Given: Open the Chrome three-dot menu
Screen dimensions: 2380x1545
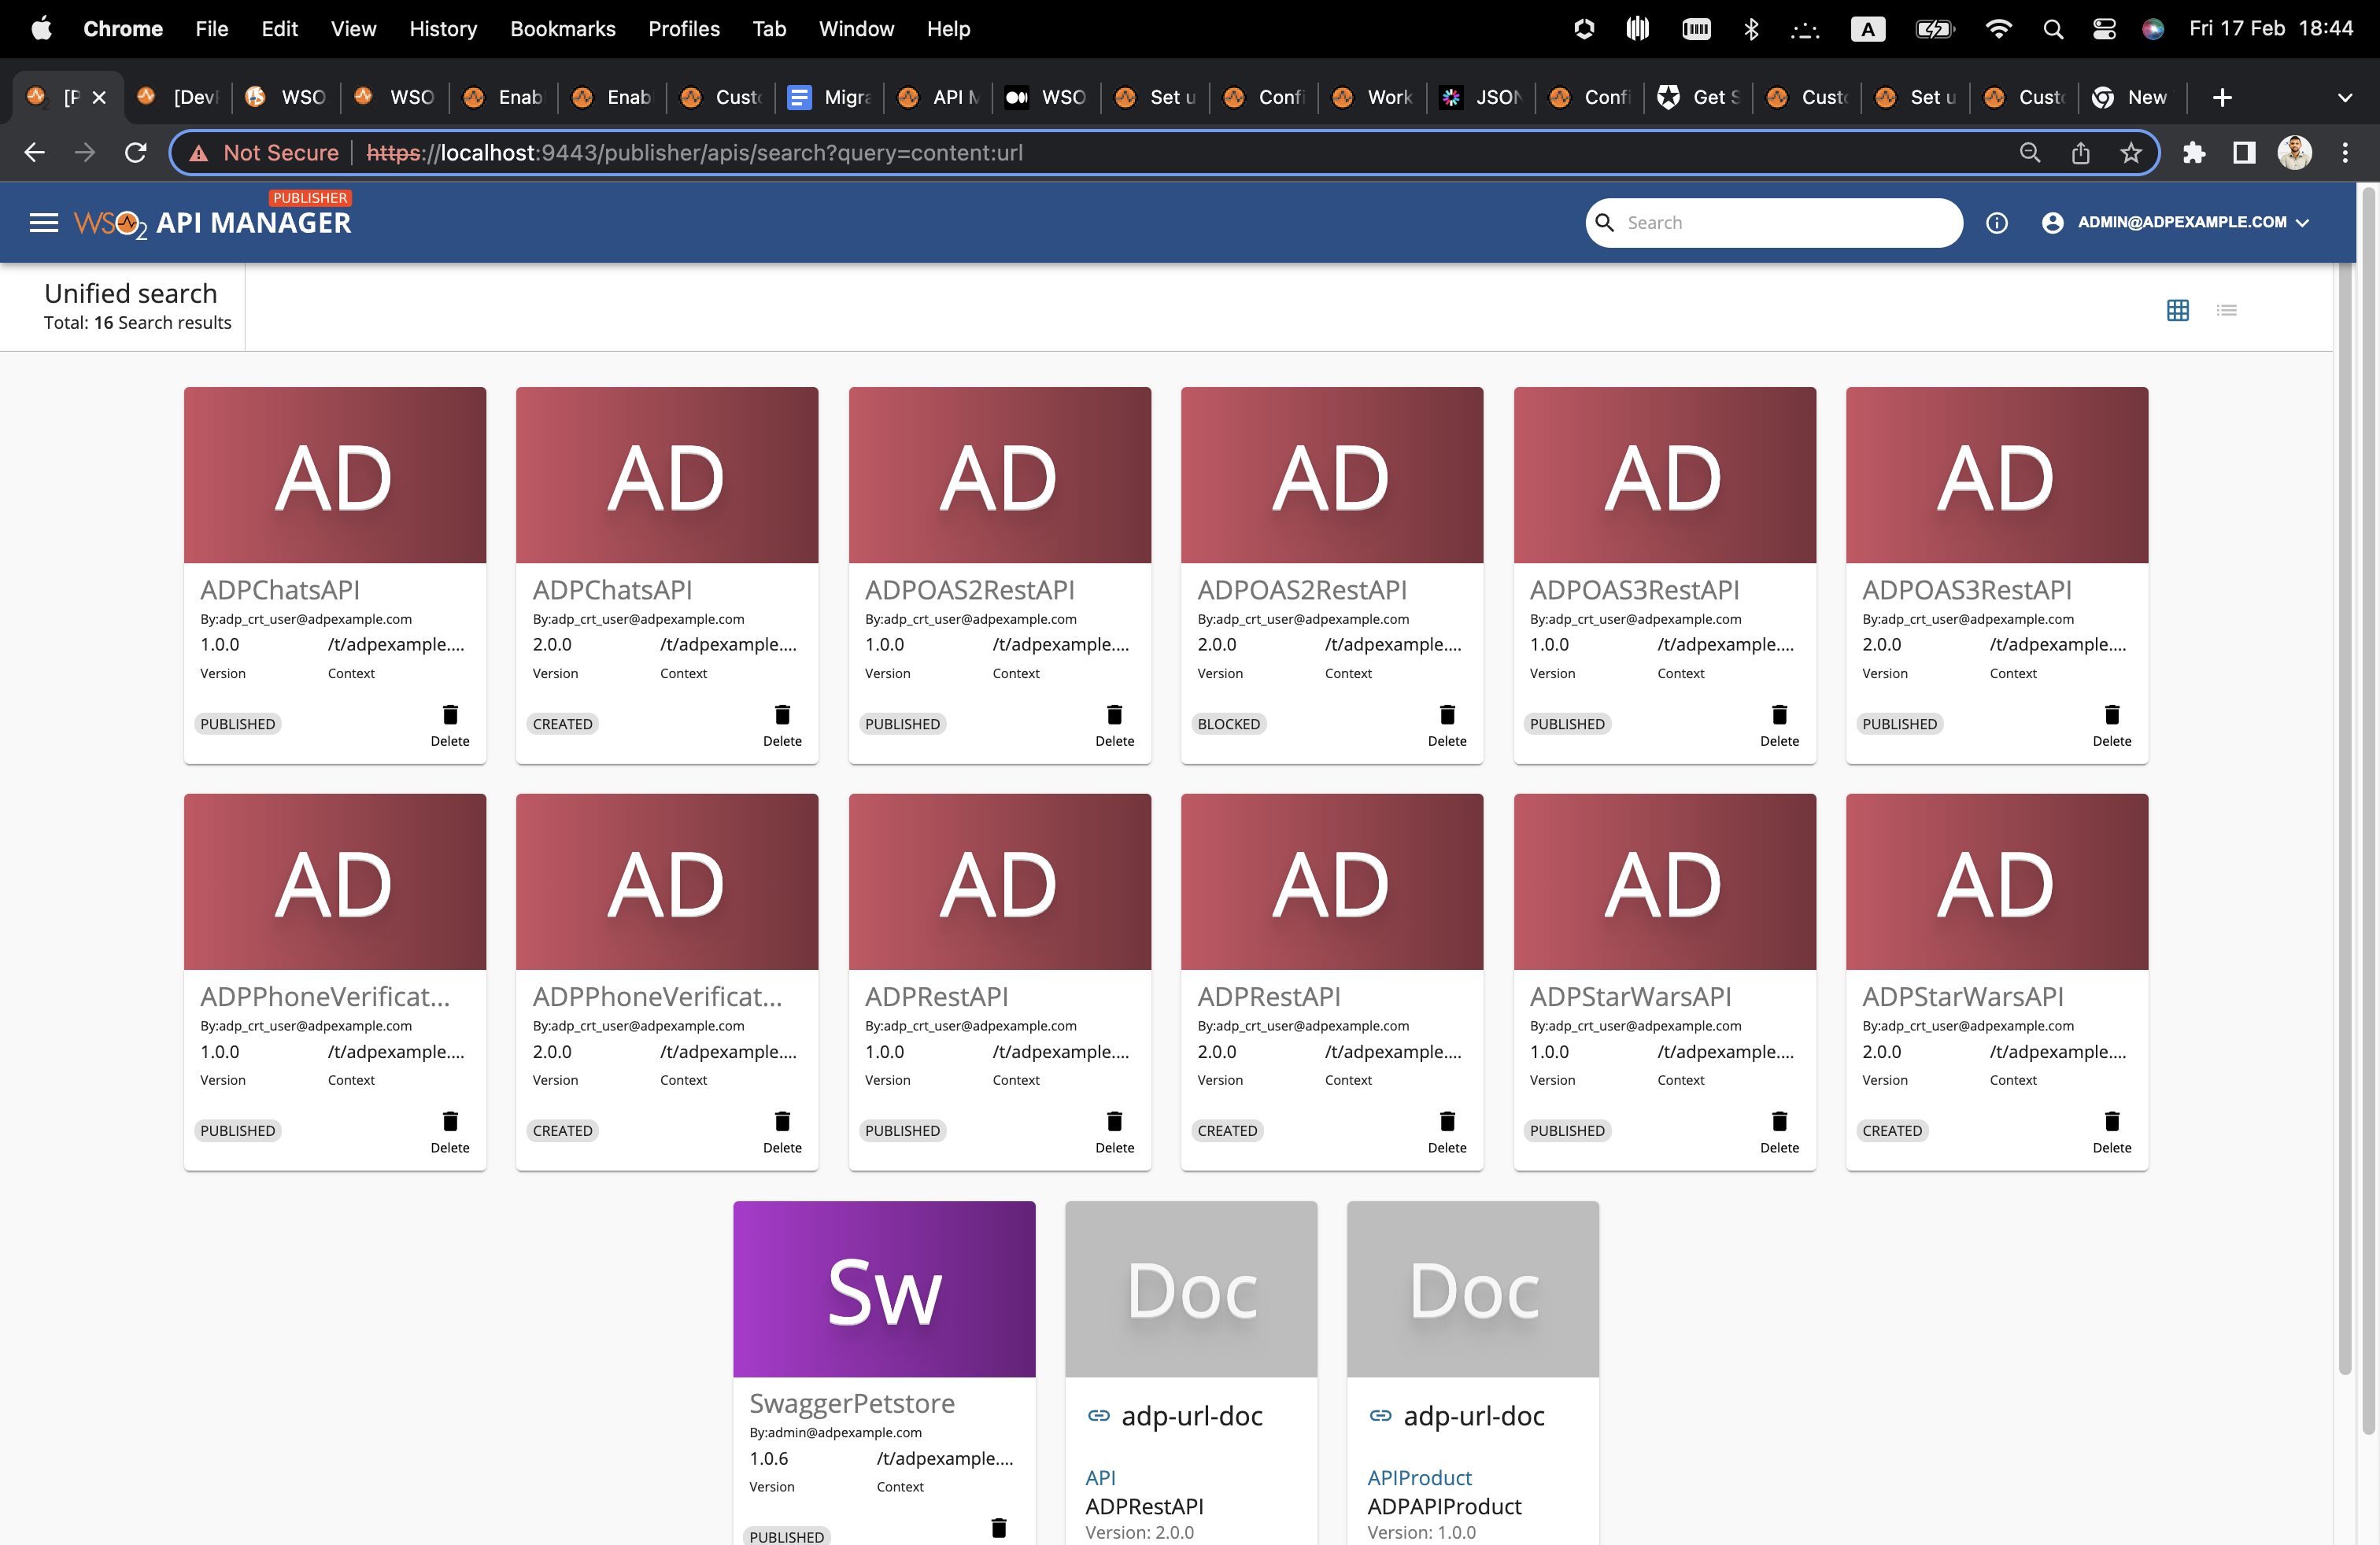Looking at the screenshot, I should 2345,152.
